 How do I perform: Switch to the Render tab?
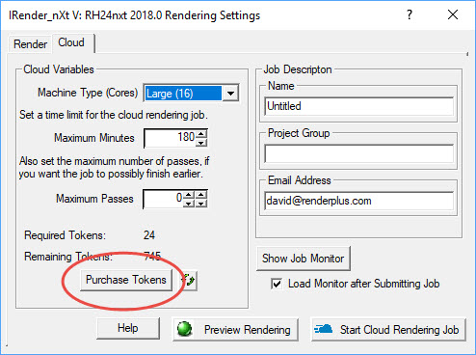pyautogui.click(x=30, y=44)
